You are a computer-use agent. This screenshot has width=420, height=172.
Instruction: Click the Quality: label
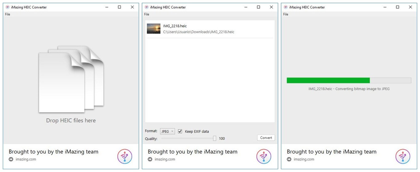(x=151, y=139)
